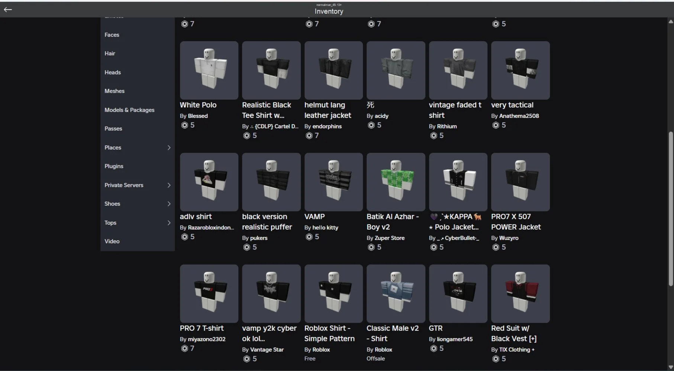This screenshot has height=371, width=674.
Task: Click Robux icon under White Polo
Action: tap(184, 125)
